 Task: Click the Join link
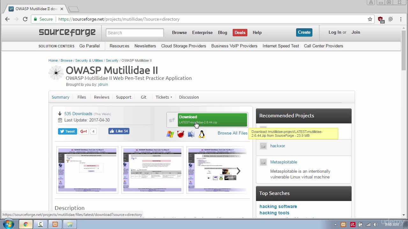pyautogui.click(x=356, y=32)
